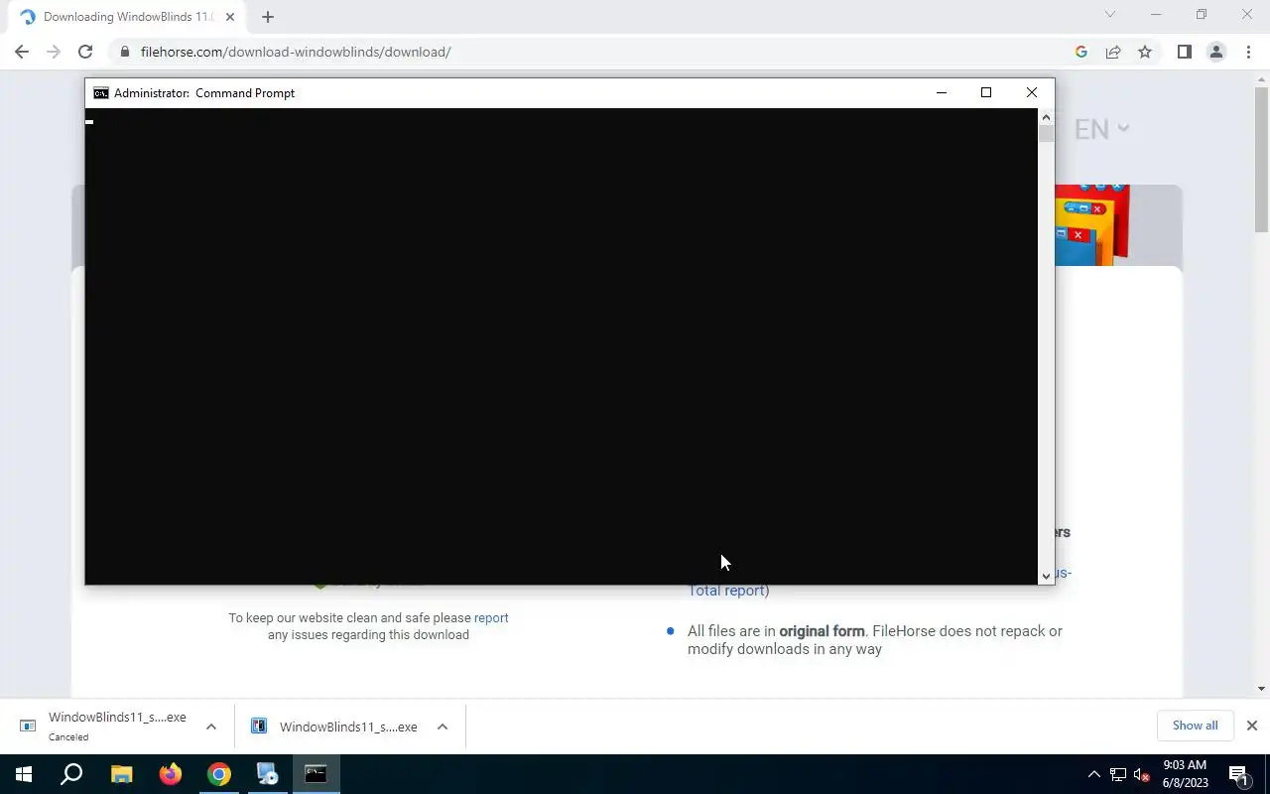The image size is (1270, 794).
Task: Open the installer app on taskbar
Action: 267,774
